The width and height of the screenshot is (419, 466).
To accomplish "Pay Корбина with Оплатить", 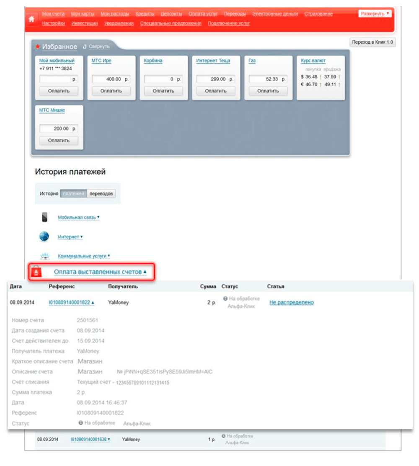I will point(163,91).
